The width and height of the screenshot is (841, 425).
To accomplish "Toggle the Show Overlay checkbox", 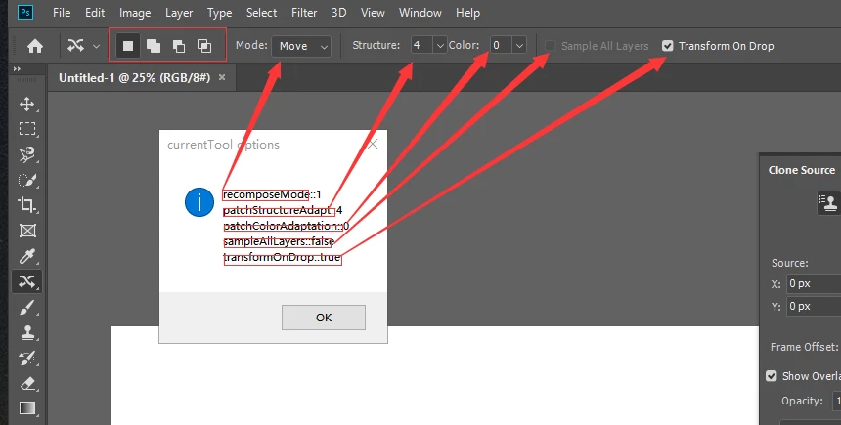I will pos(772,376).
